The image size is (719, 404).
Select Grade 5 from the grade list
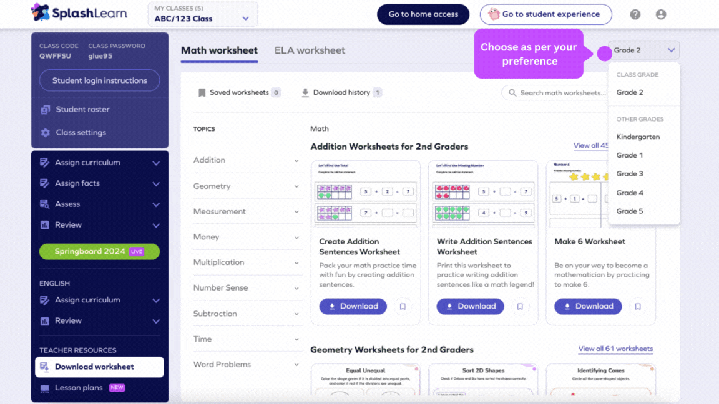[x=630, y=211]
